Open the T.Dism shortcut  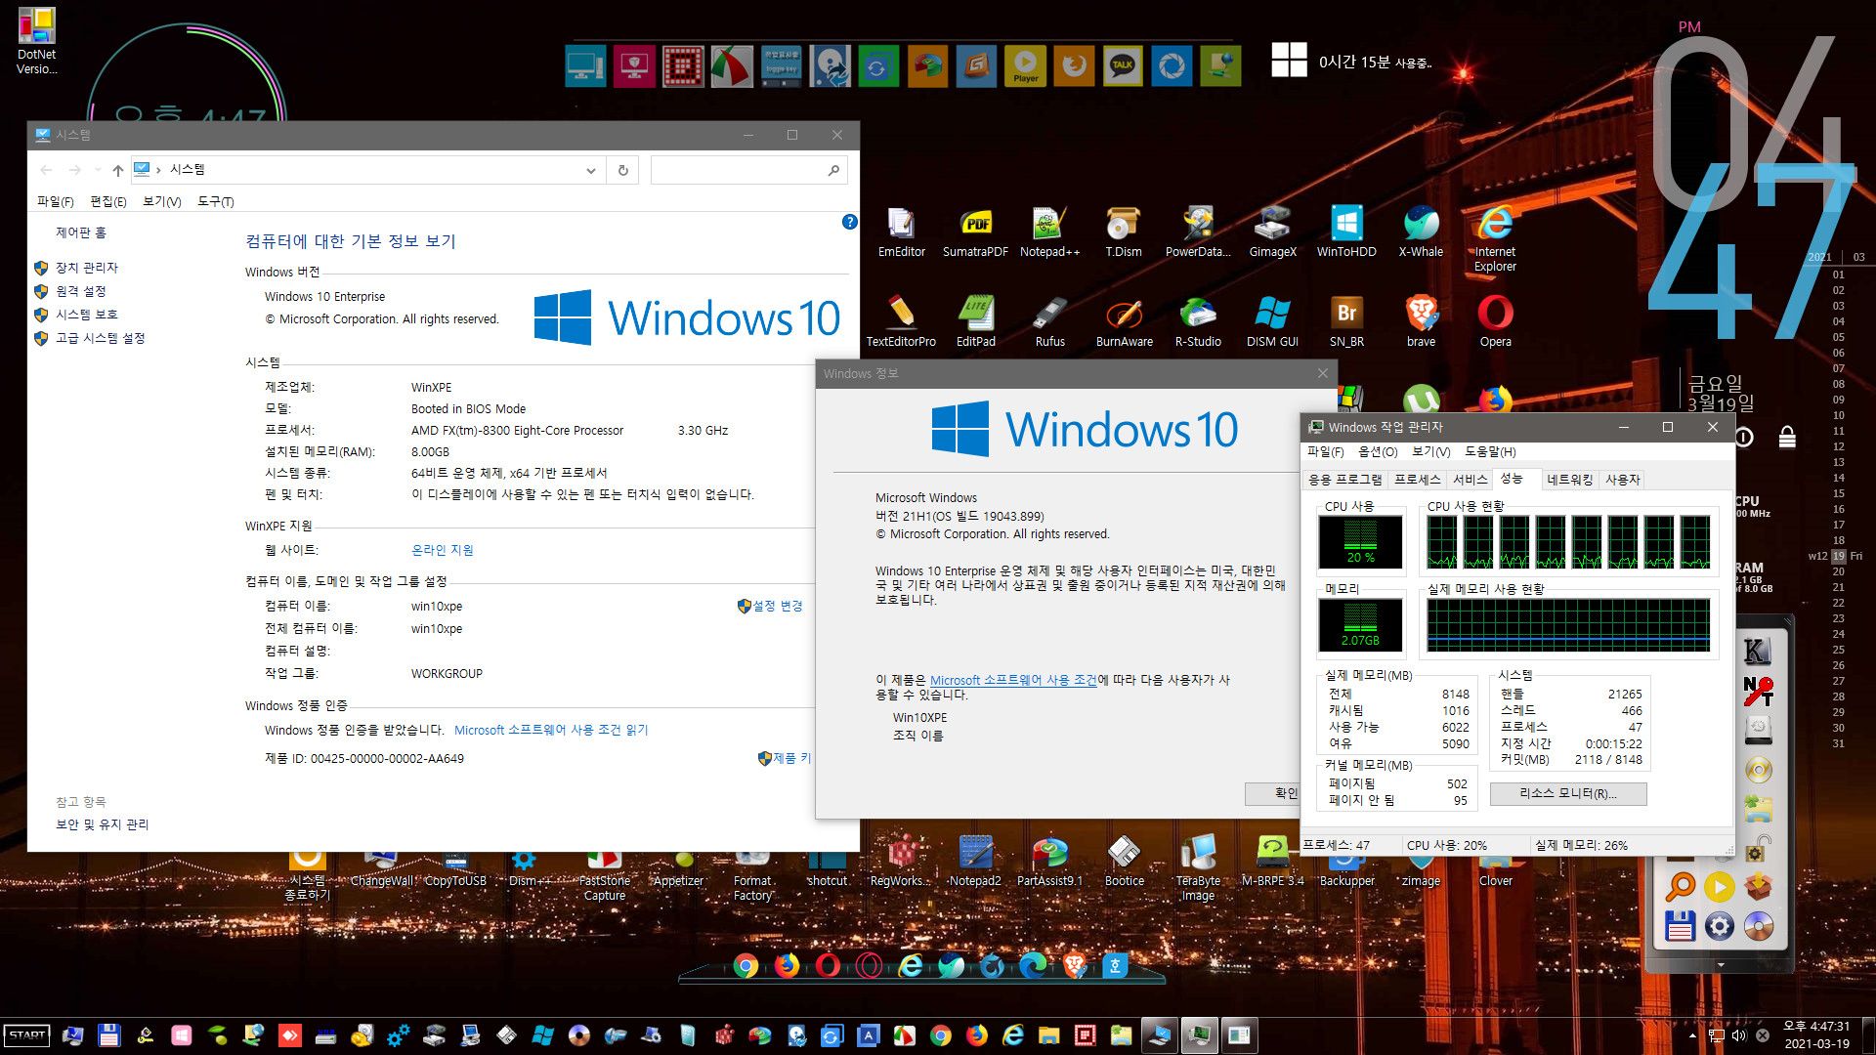[1124, 232]
